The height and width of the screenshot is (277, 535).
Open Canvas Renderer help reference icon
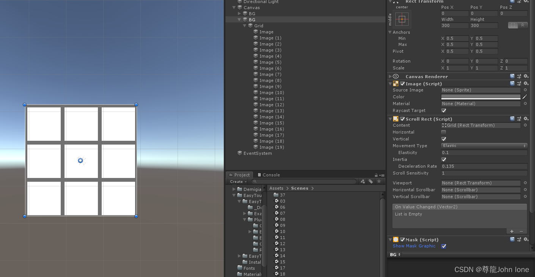[512, 77]
